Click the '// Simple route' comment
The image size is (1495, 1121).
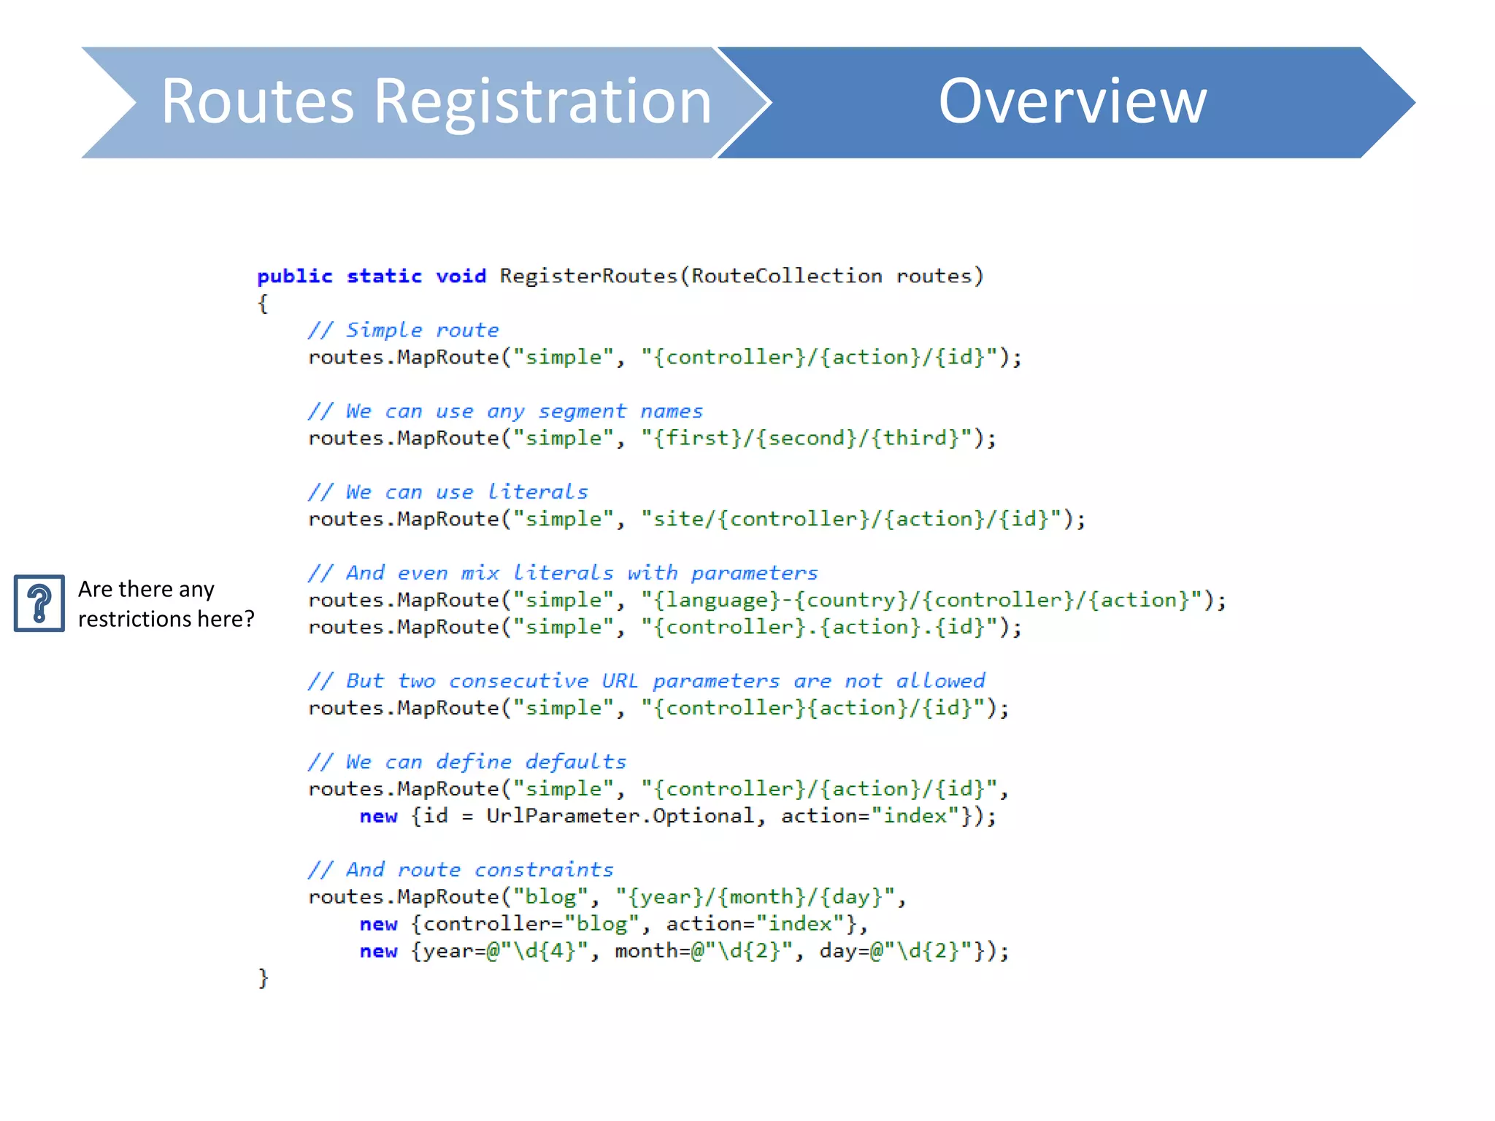[x=403, y=330]
